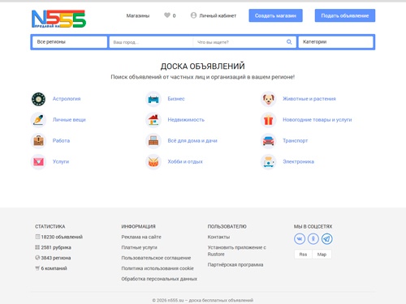
Task: Click the gift icon for Новогодние товары
Action: pyautogui.click(x=269, y=120)
